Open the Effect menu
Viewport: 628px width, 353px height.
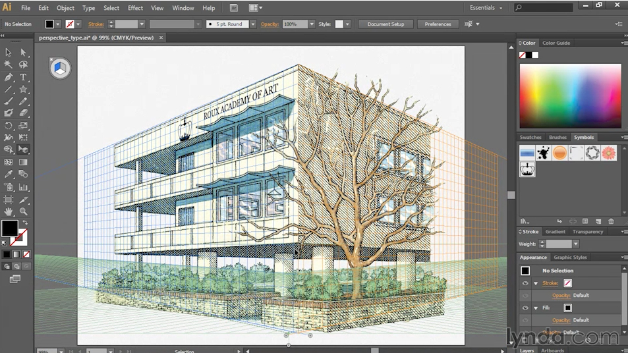(x=135, y=8)
